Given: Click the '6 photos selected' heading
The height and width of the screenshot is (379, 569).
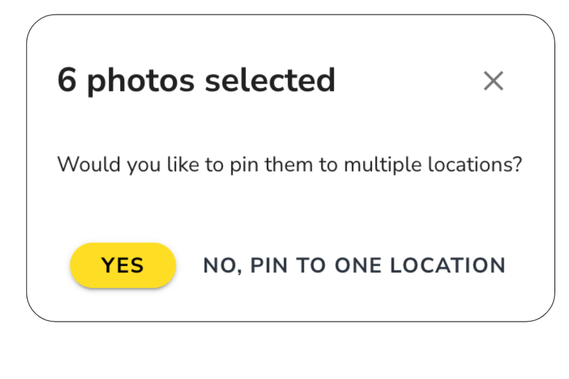Looking at the screenshot, I should tap(196, 80).
